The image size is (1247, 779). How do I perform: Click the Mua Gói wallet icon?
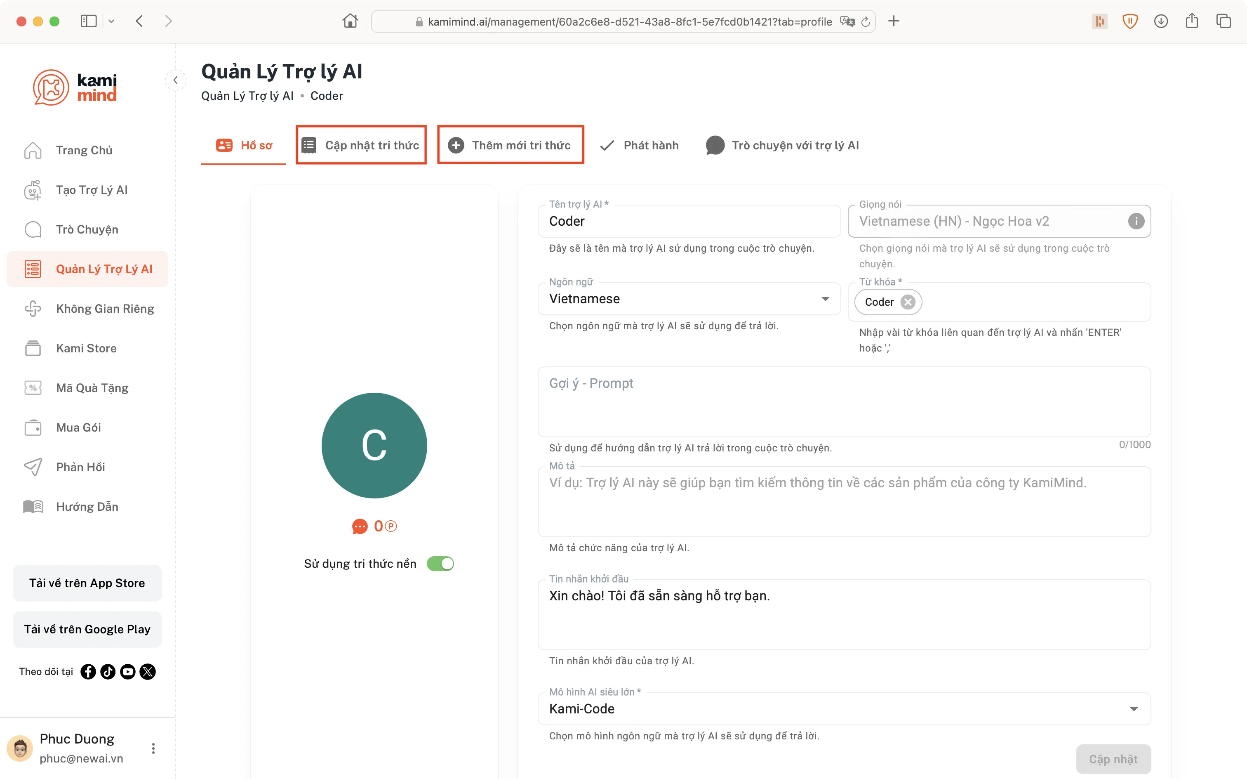click(33, 427)
